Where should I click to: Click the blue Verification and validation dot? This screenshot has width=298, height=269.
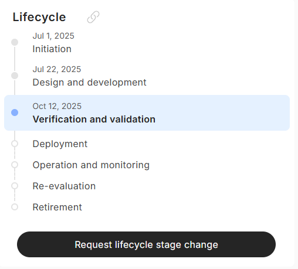coord(15,113)
